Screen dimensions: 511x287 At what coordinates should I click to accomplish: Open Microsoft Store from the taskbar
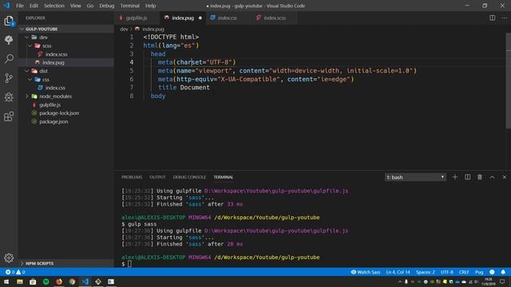(33, 281)
